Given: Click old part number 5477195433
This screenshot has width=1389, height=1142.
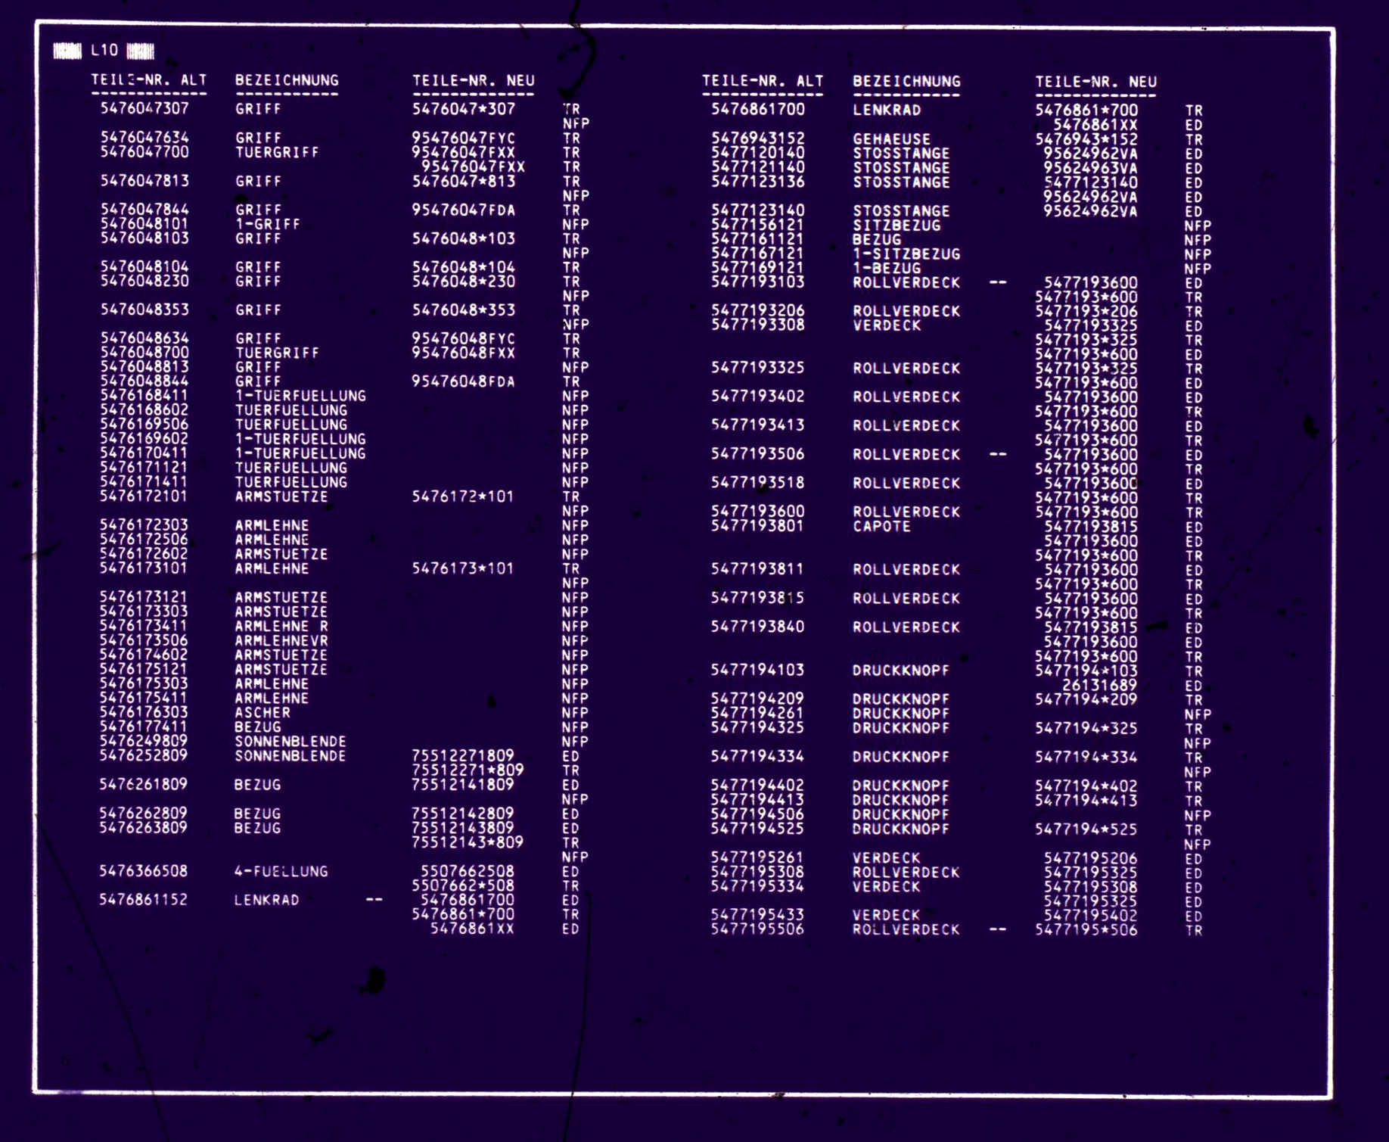Looking at the screenshot, I should (x=758, y=915).
